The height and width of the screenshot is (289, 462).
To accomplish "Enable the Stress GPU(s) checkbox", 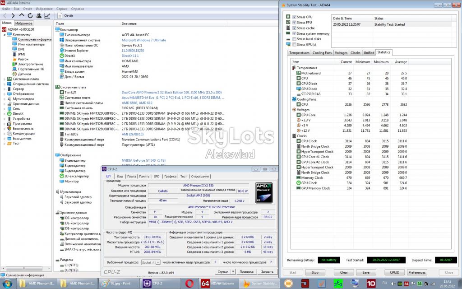I will [x=294, y=45].
